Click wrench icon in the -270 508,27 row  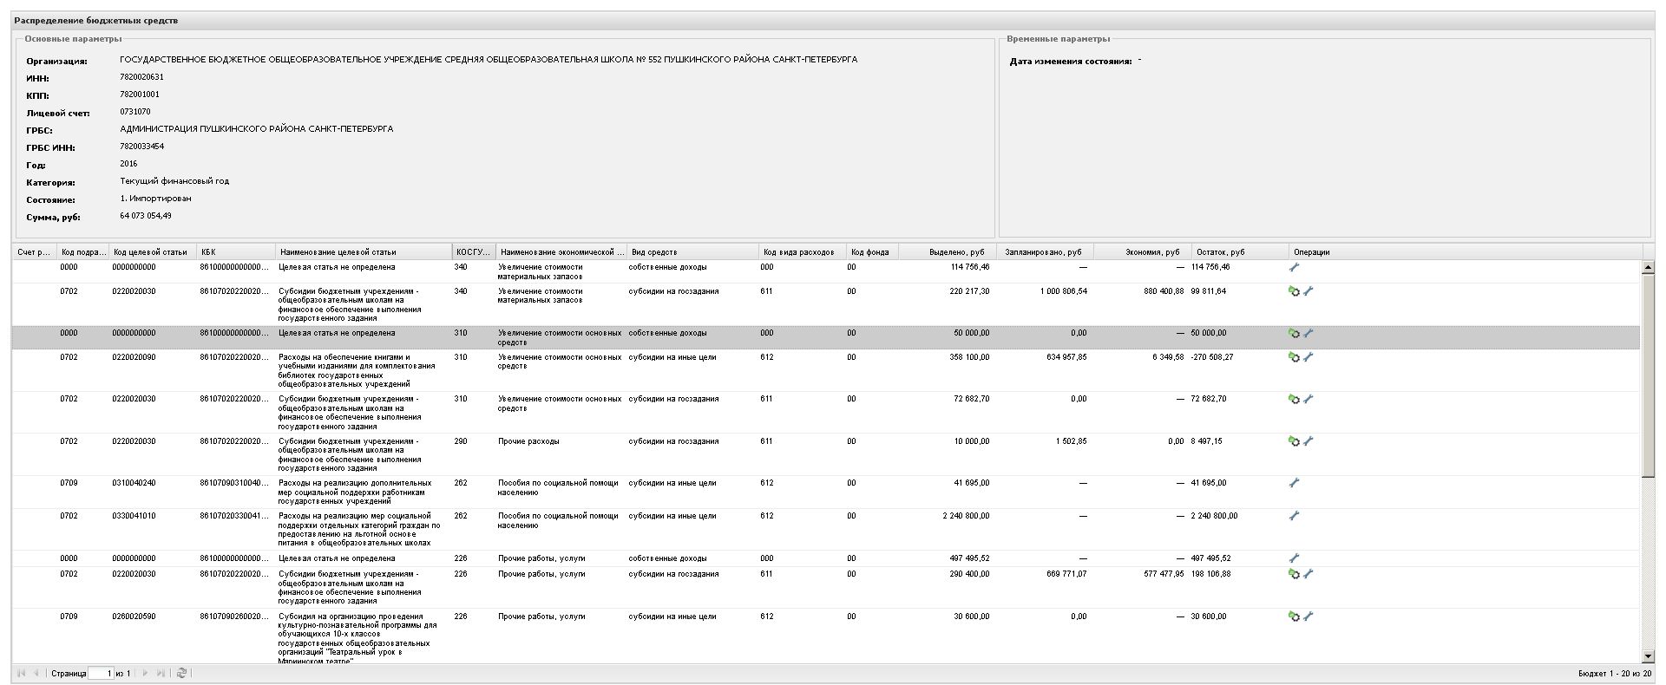[1309, 357]
